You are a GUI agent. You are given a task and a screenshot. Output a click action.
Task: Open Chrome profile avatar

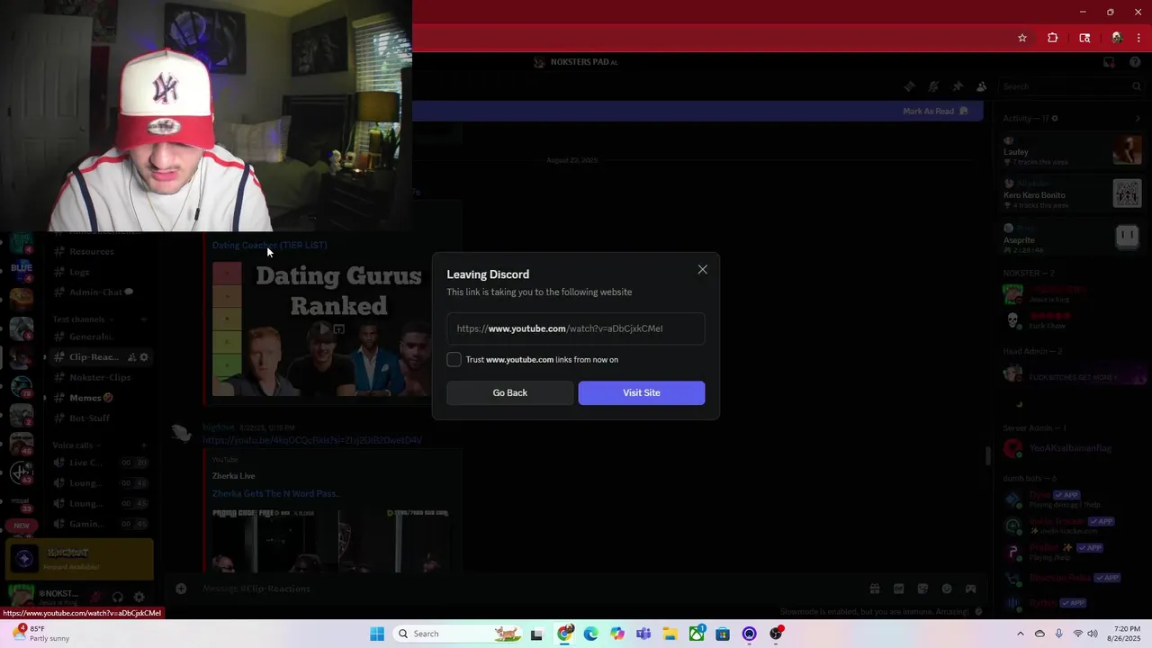[x=1117, y=38]
